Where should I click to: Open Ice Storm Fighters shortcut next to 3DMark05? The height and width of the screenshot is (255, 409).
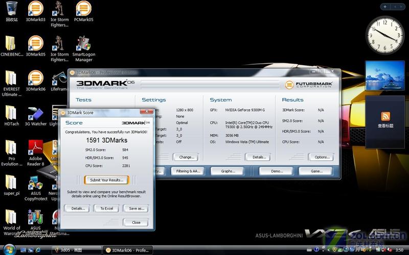point(59,48)
